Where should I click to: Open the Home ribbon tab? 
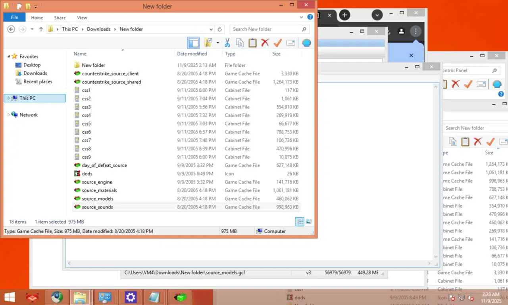[37, 17]
